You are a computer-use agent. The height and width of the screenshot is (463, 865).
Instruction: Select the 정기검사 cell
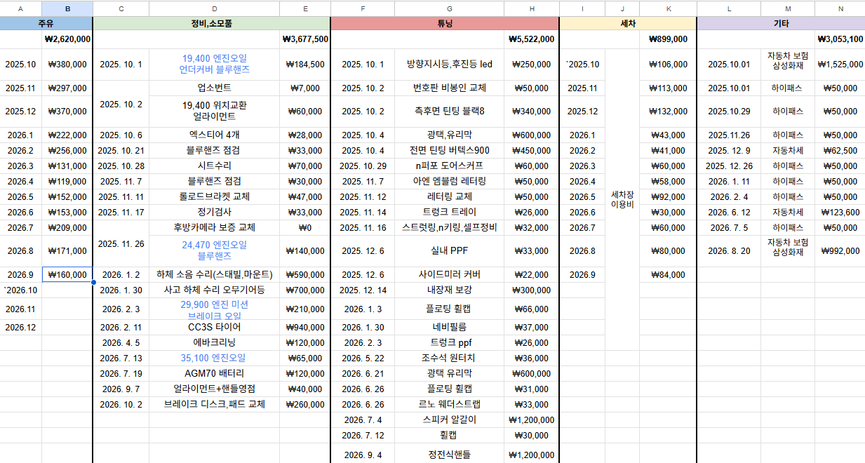tap(214, 212)
